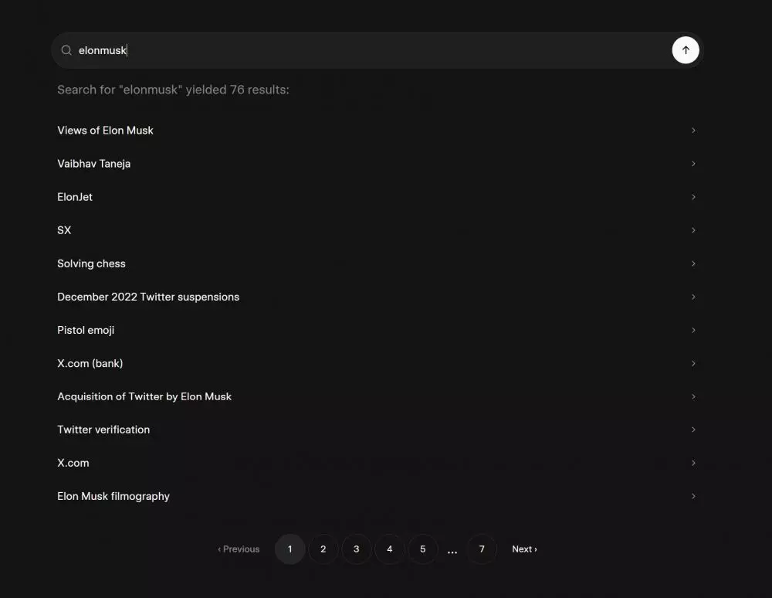Open the X.com search result
The width and height of the screenshot is (772, 598).
73,463
